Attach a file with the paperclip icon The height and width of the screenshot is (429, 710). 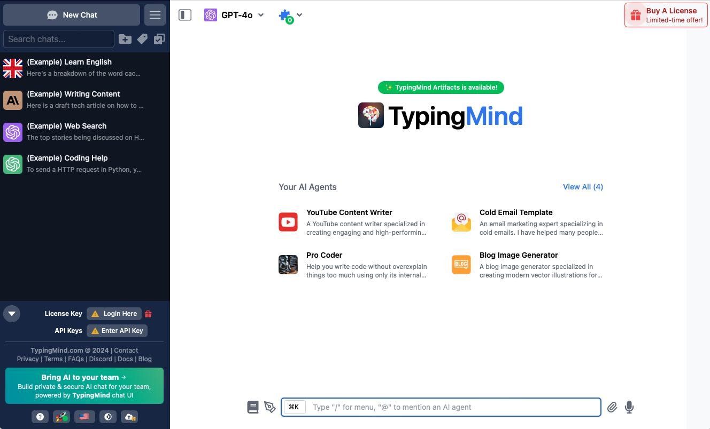coord(612,407)
